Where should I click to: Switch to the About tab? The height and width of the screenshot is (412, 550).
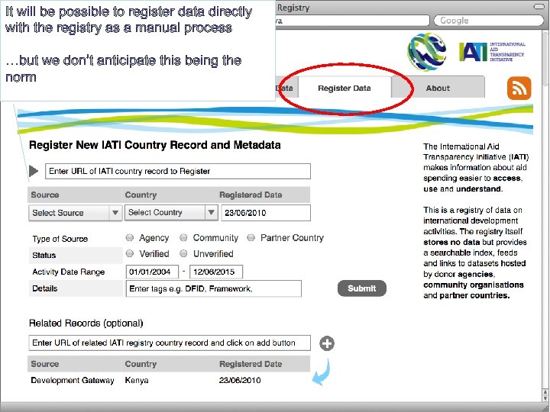438,88
